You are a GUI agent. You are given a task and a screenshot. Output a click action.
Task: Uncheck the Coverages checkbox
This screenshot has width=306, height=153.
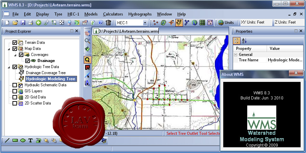[21, 55]
